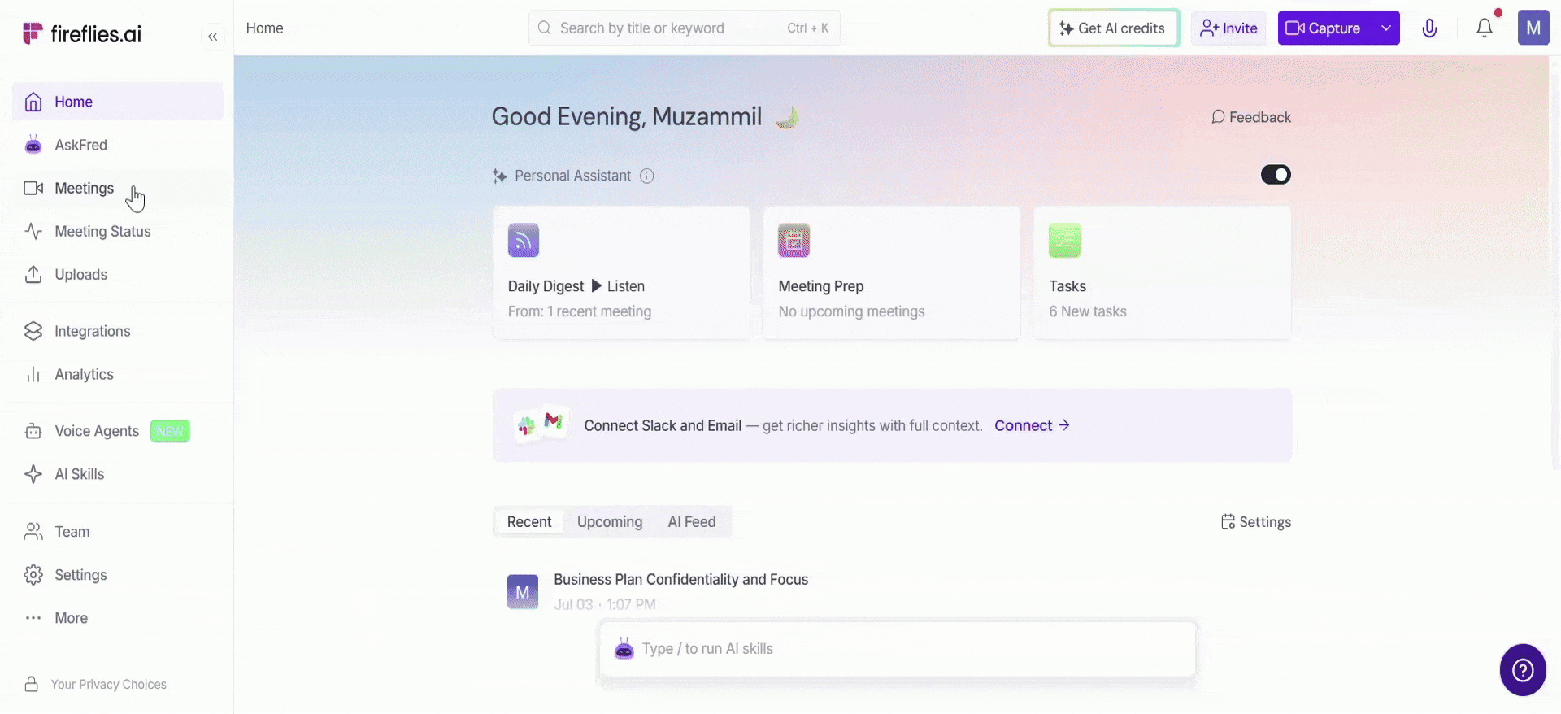Image resolution: width=1561 pixels, height=714 pixels.
Task: Click the Home house icon in sidebar
Action: [x=33, y=102]
